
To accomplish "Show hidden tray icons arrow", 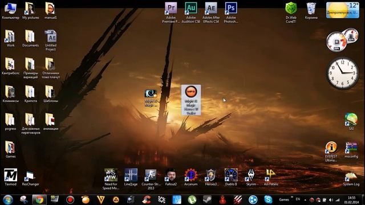I will pyautogui.click(x=305, y=200).
